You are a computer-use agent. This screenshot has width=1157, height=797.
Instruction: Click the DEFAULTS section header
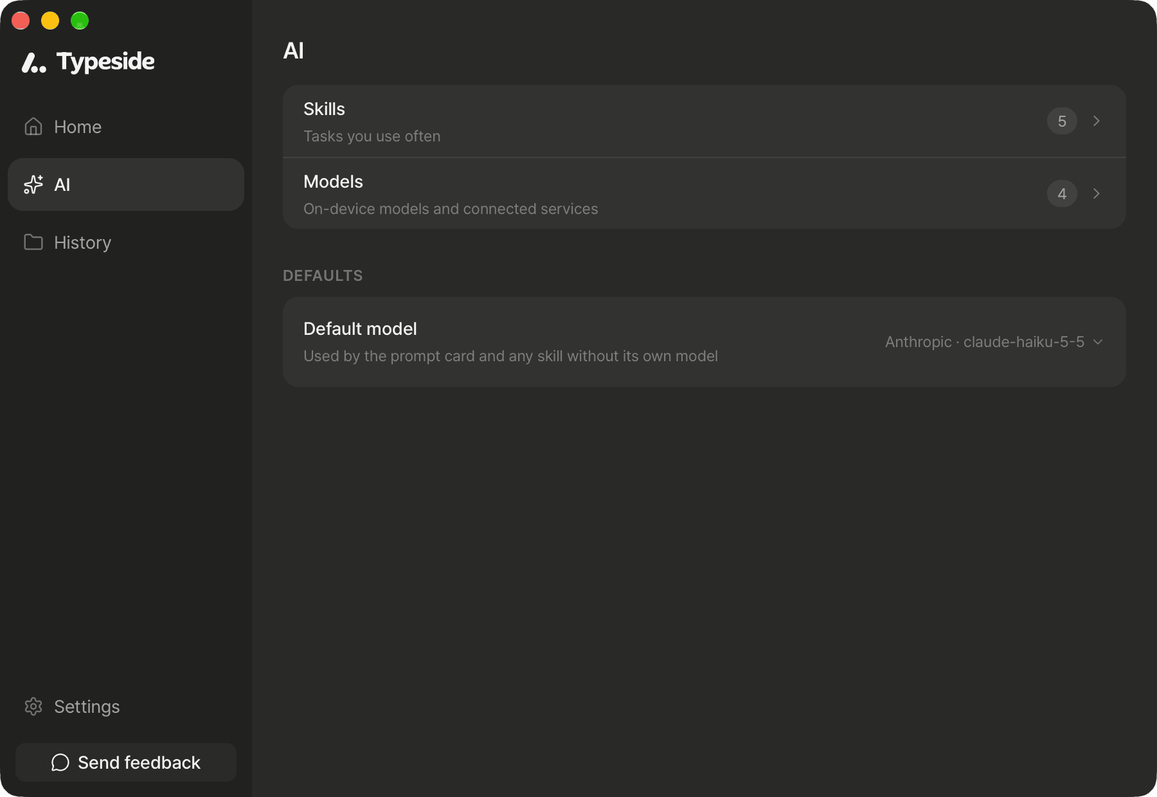(x=323, y=276)
